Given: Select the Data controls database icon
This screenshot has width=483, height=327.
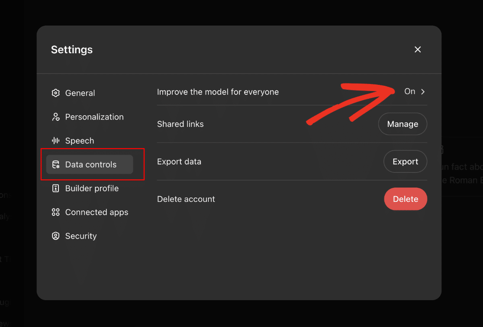Looking at the screenshot, I should click(55, 165).
